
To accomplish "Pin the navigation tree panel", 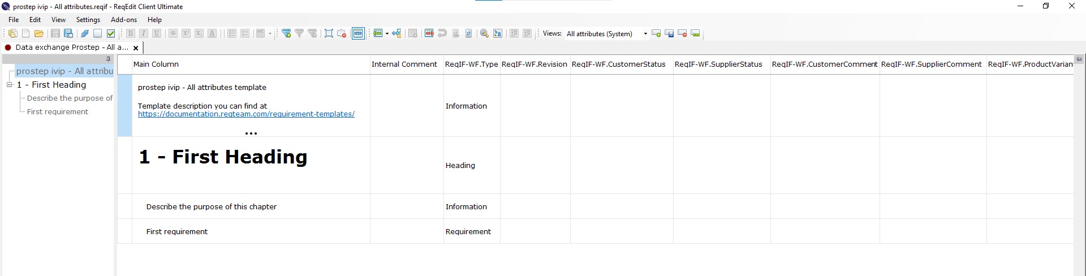I will coord(109,59).
